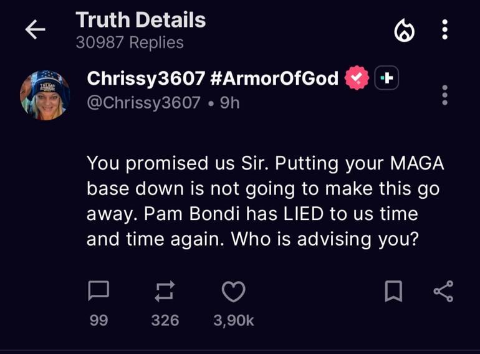This screenshot has width=480, height=354.
Task: ReTruth this post with the arrows icon
Action: pos(165,291)
